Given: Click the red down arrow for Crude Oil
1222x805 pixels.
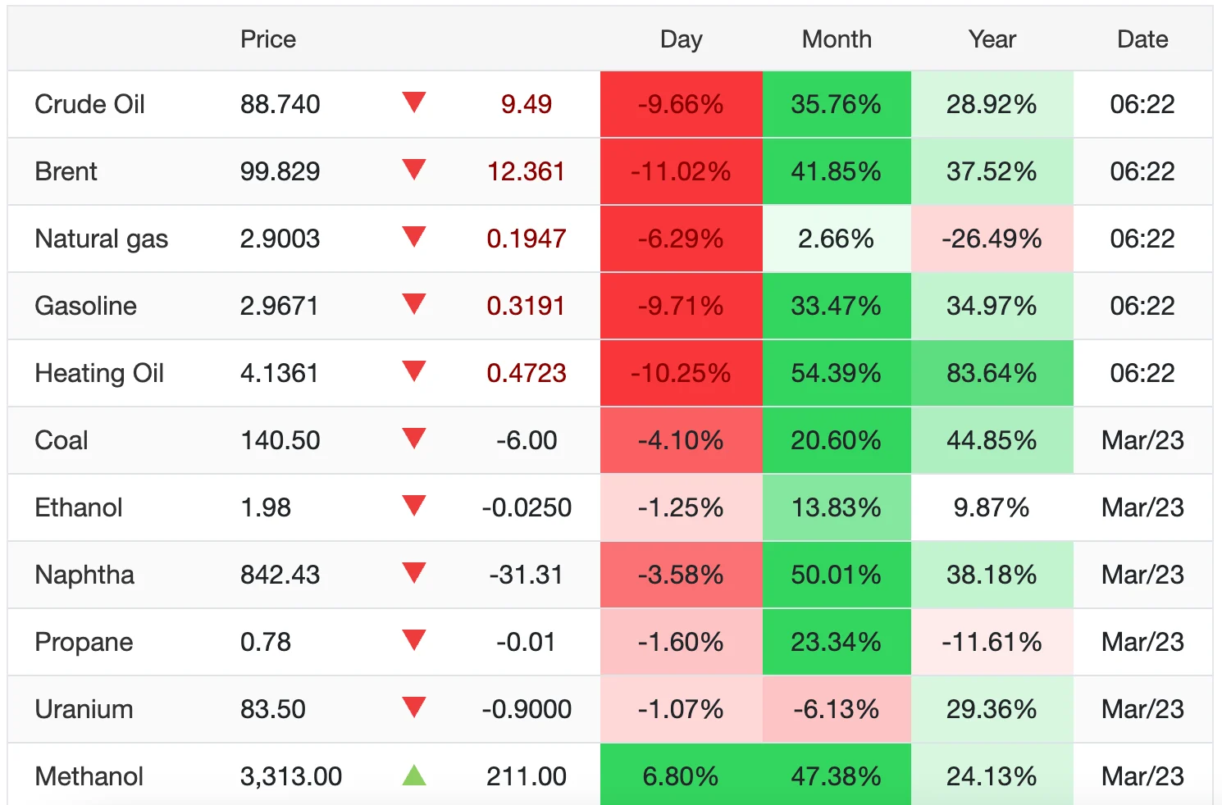Looking at the screenshot, I should pyautogui.click(x=414, y=102).
